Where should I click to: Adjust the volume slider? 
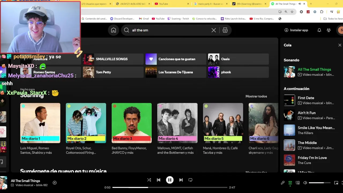(319, 183)
